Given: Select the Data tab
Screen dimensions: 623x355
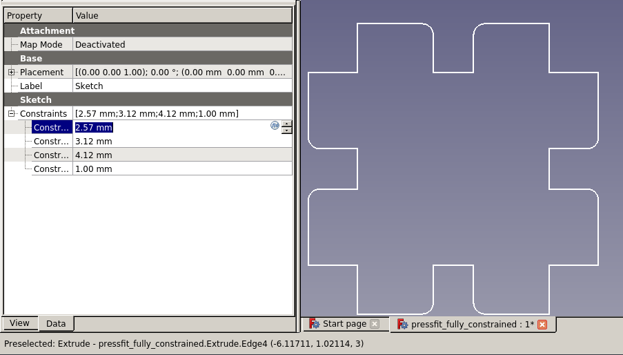Looking at the screenshot, I should (x=56, y=324).
